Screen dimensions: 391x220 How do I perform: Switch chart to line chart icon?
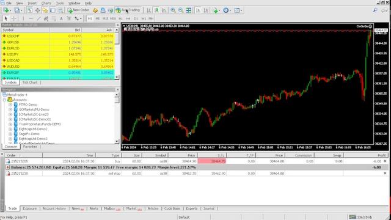164,10
